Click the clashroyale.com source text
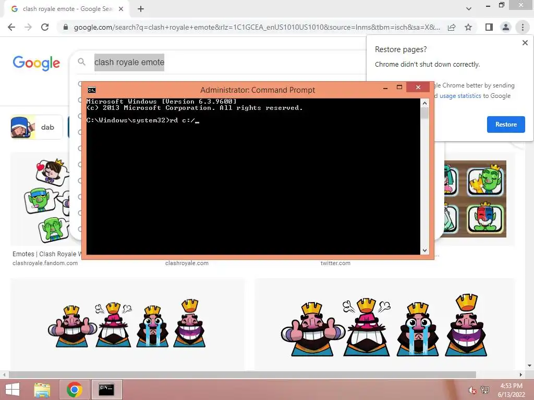This screenshot has height=400, width=534. coord(187,263)
